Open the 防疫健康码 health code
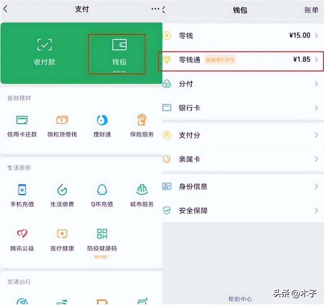Image resolution: width=324 pixels, height=305 pixels. click(x=102, y=234)
